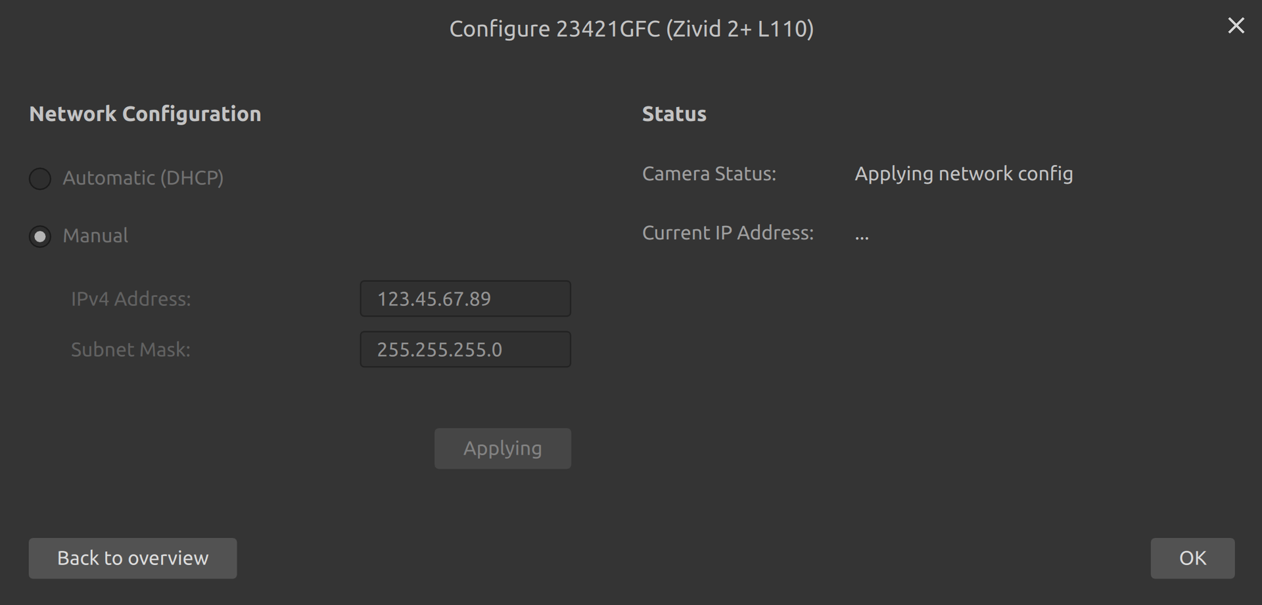Click the Zivid 2+ L110 model name
1262x605 pixels.
point(739,29)
